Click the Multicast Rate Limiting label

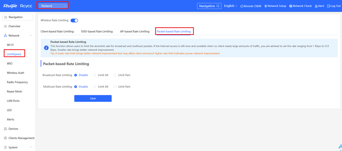coord(57,87)
